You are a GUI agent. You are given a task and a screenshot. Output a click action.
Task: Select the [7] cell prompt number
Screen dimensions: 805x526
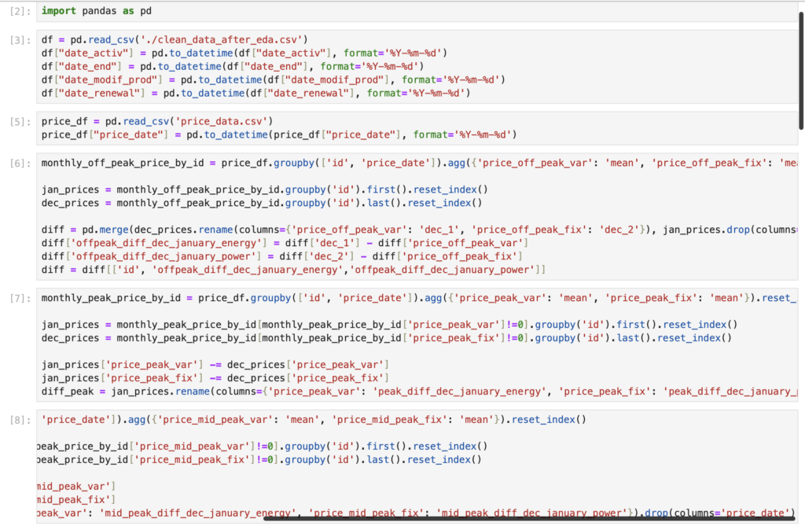19,298
